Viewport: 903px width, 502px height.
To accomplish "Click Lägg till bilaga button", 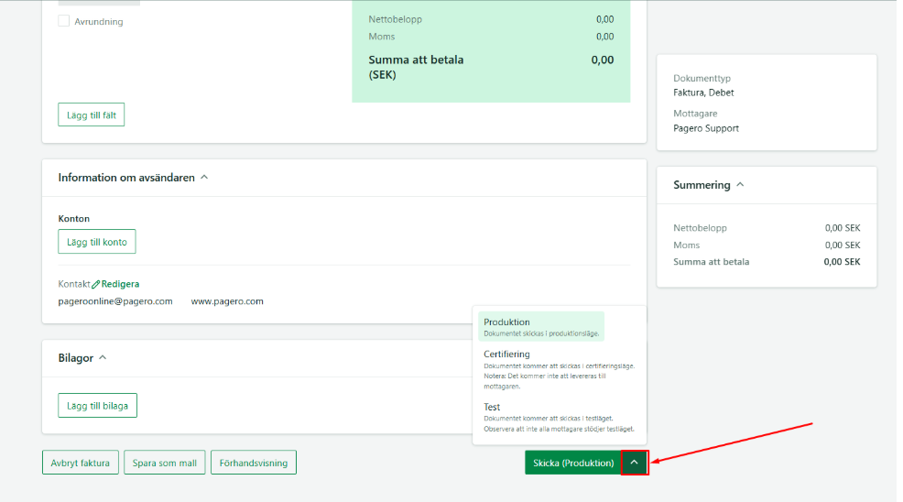I will coord(97,405).
